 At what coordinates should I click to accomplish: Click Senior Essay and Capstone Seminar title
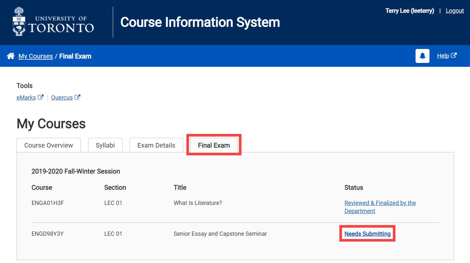220,234
